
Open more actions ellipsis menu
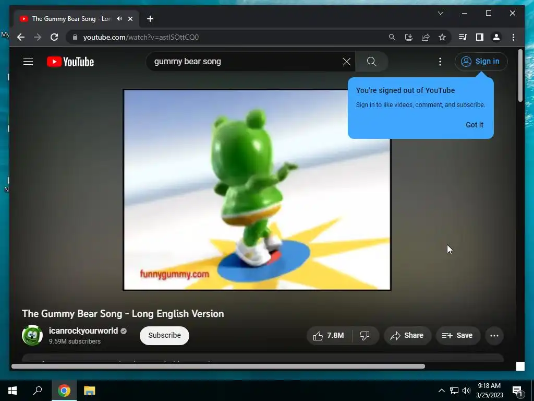pyautogui.click(x=494, y=336)
